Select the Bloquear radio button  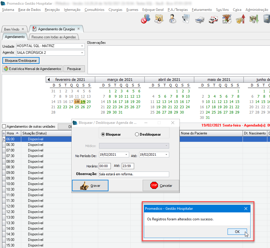(x=103, y=134)
